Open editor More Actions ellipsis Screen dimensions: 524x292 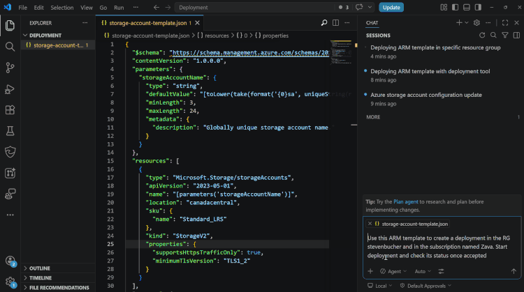(347, 23)
